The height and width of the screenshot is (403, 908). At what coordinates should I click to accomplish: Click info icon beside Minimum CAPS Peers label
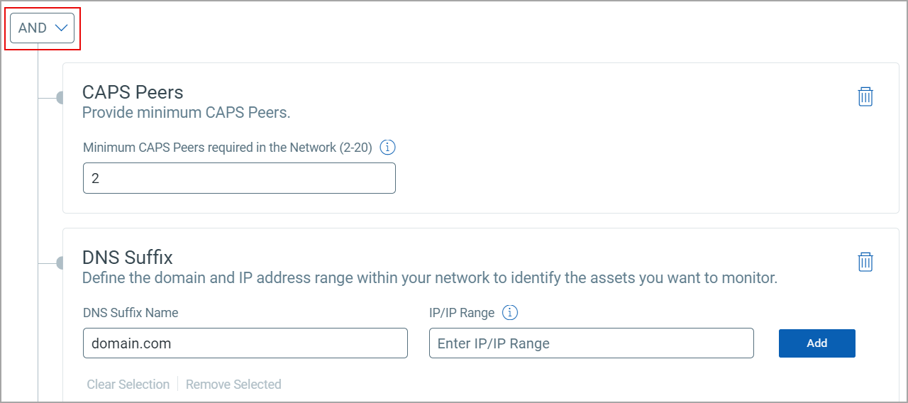(x=387, y=148)
